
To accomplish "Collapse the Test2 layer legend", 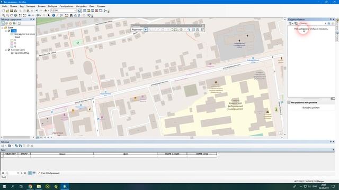I will point(6,31).
